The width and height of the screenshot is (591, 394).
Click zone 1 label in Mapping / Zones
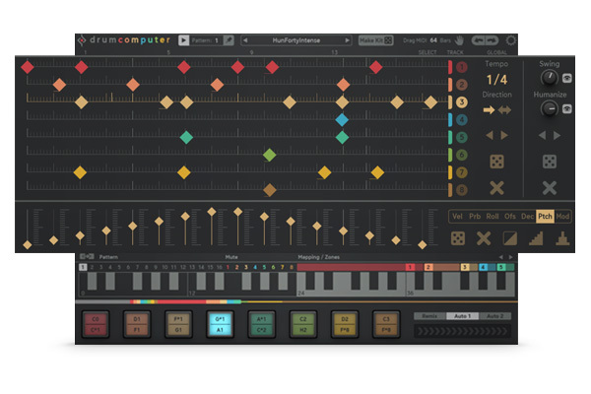(x=410, y=267)
